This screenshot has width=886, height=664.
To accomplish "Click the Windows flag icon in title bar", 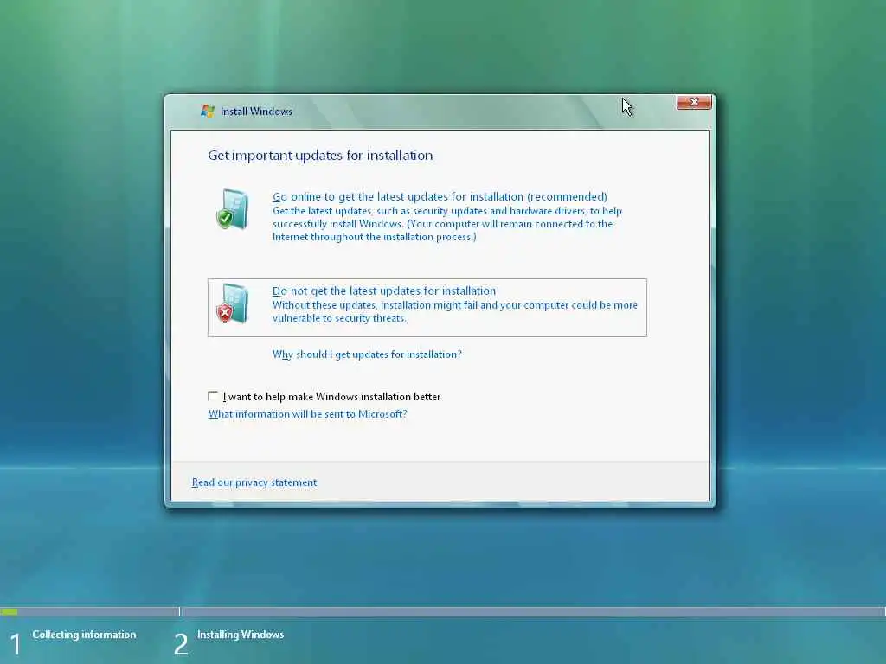I will pos(208,112).
